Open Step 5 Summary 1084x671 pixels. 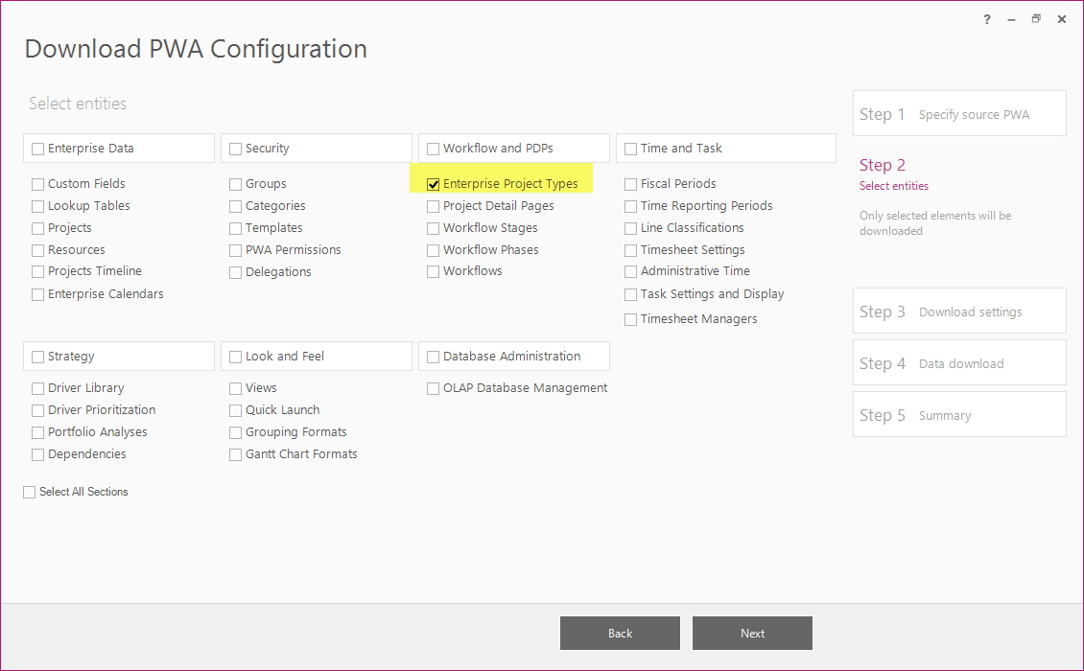click(959, 415)
